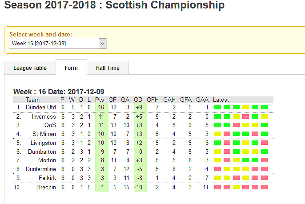This screenshot has height=204, width=305.
Task: Switch to the League Table tab
Action: [30, 68]
